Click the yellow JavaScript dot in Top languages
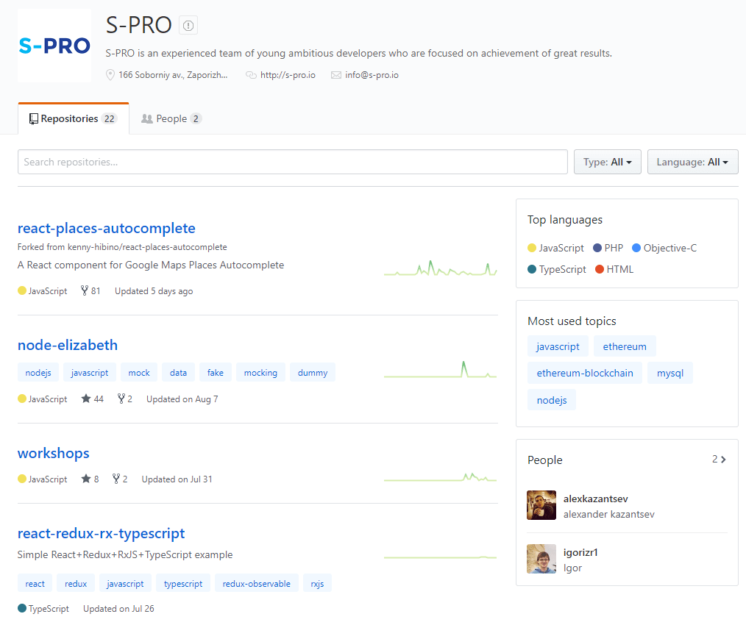The width and height of the screenshot is (746, 625). click(x=532, y=249)
